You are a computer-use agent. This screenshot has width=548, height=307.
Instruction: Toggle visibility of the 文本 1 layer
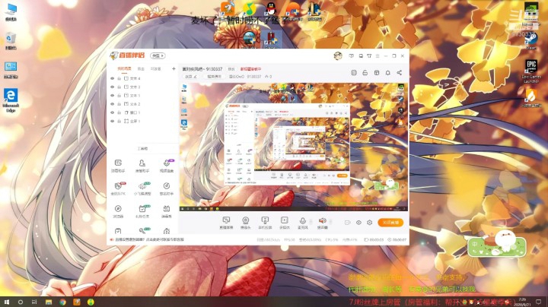click(112, 96)
